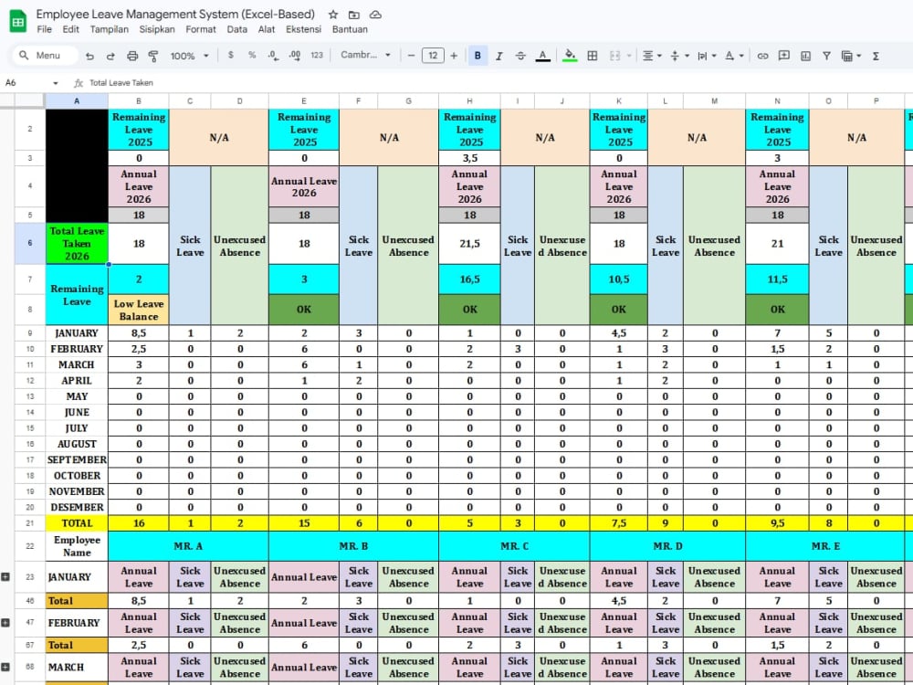Open horizontal align dropdown
This screenshot has width=913, height=685.
[x=652, y=56]
